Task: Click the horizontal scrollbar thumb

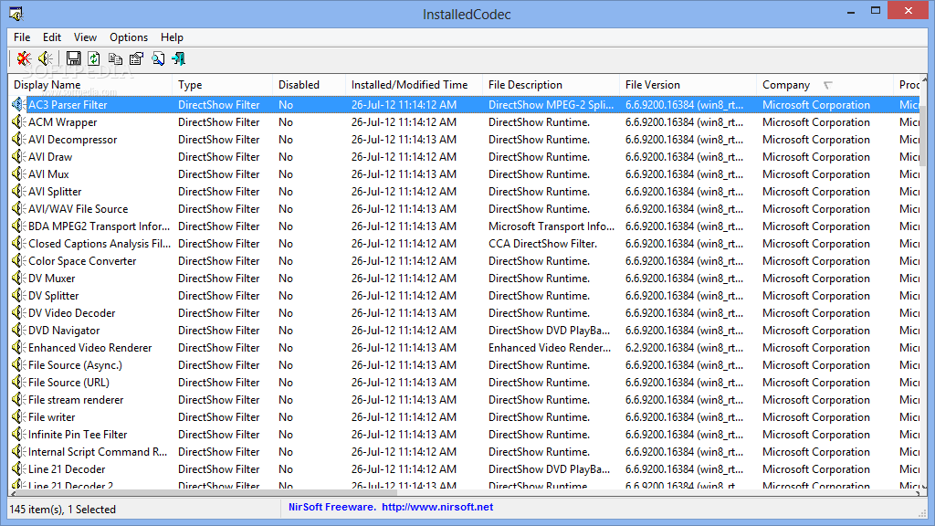Action: tap(206, 492)
